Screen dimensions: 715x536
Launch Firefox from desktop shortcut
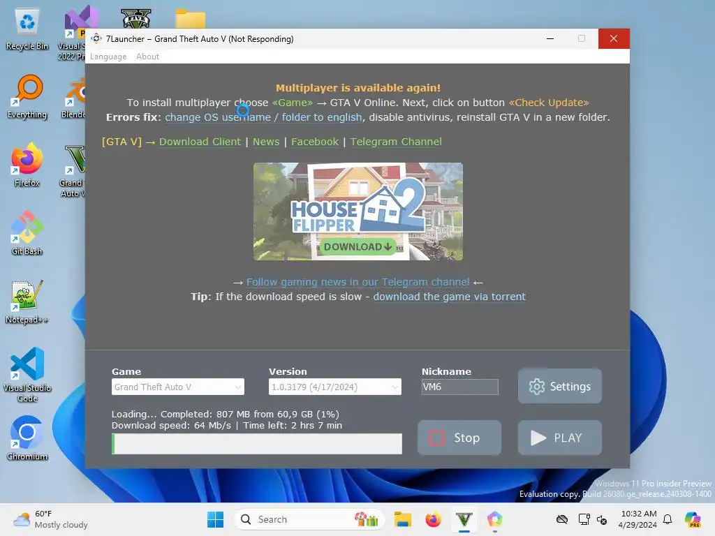click(27, 165)
